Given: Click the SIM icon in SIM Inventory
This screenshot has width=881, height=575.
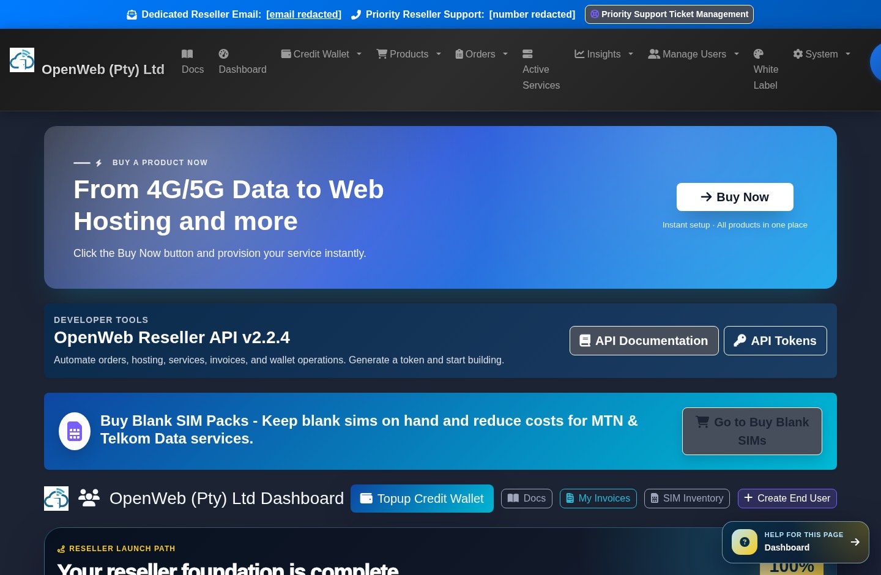Looking at the screenshot, I should 655,499.
